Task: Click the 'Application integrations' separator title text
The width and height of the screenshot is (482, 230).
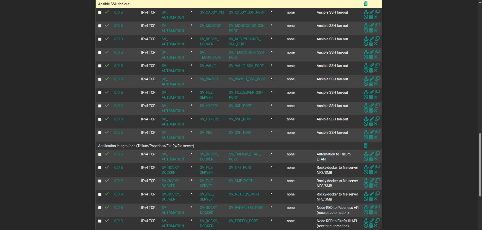Action: pyautogui.click(x=146, y=146)
